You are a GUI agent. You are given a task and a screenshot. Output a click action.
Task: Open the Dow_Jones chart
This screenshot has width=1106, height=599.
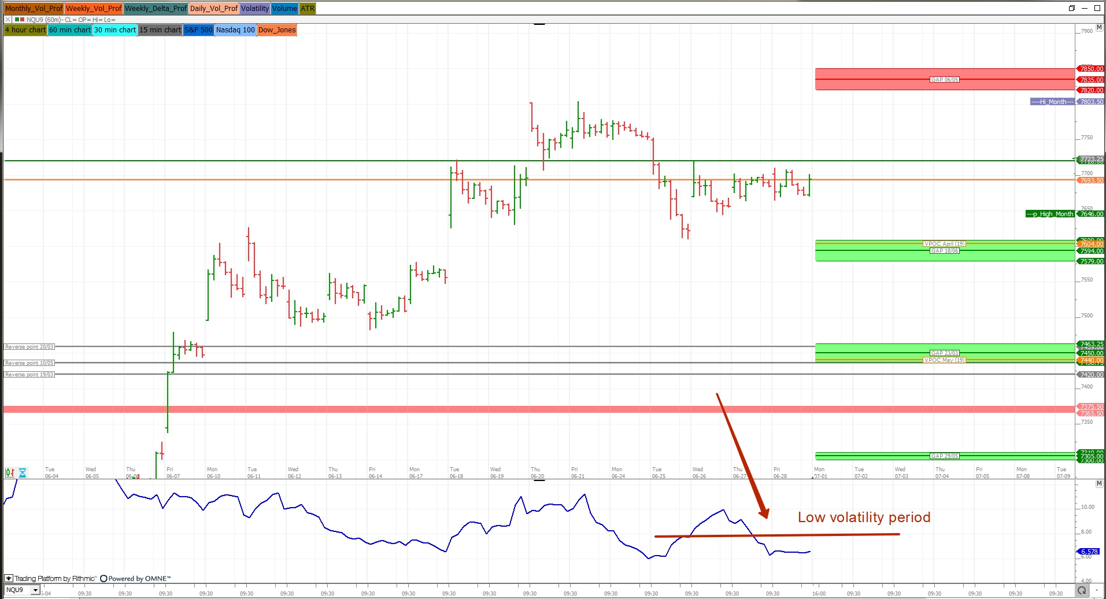point(277,30)
